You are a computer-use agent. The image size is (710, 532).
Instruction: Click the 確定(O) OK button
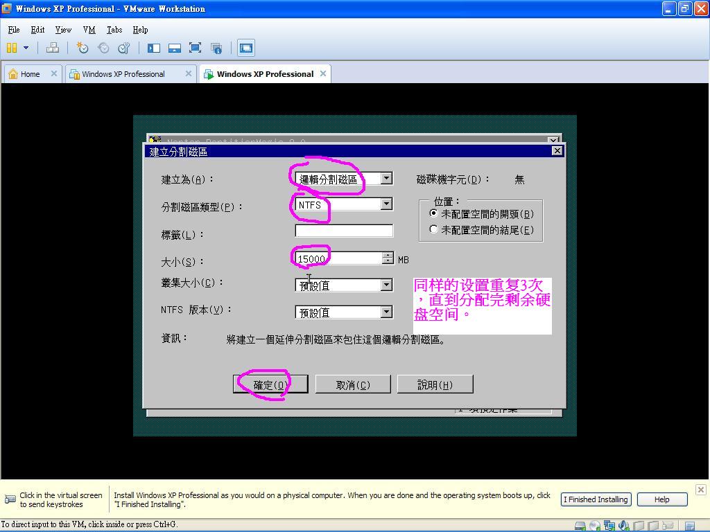[270, 384]
